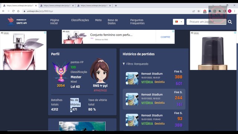This screenshot has width=238, height=134.
Task: Click the browser back arrow
Action: tap(3, 11)
